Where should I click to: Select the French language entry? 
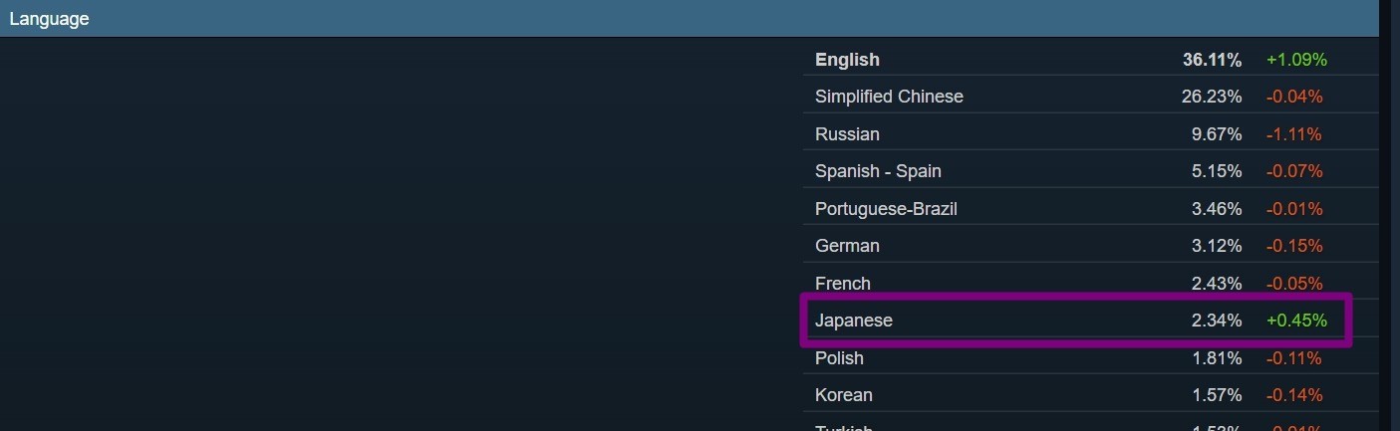point(843,284)
